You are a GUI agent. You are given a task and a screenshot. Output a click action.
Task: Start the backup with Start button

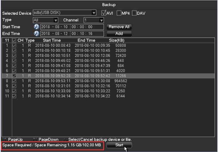pos(119,145)
